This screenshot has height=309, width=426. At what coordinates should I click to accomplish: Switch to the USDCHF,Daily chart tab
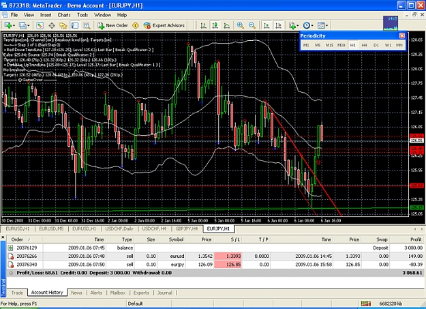[119, 229]
